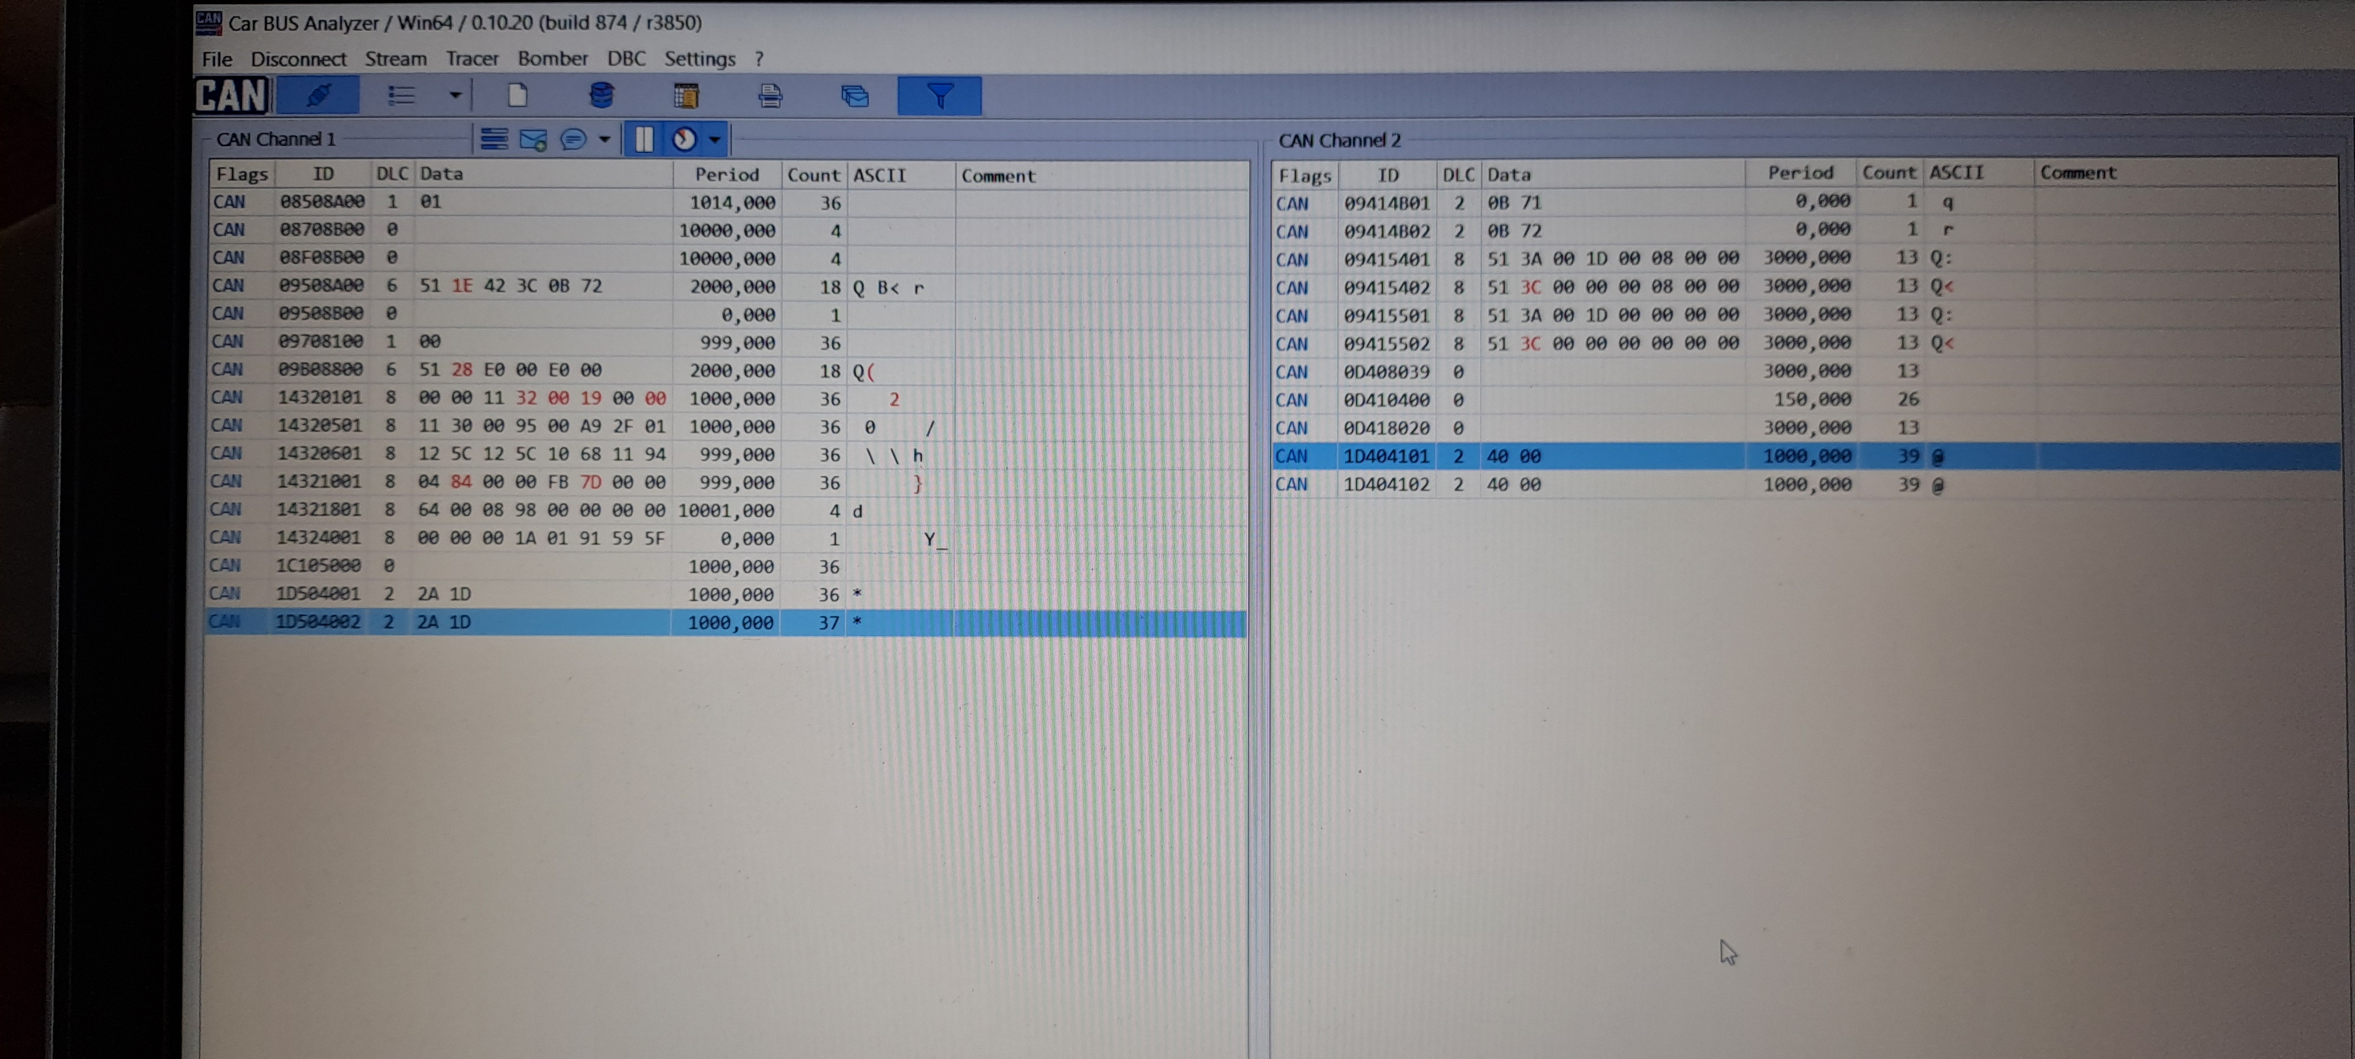
Task: Toggle the clock period display button
Action: pos(684,140)
